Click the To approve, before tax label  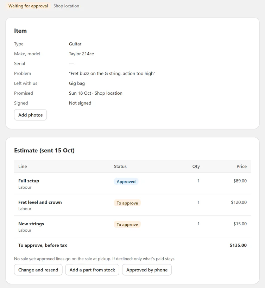(x=43, y=245)
